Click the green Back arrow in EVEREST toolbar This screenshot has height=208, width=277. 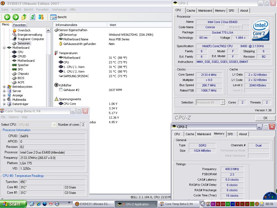[7, 17]
